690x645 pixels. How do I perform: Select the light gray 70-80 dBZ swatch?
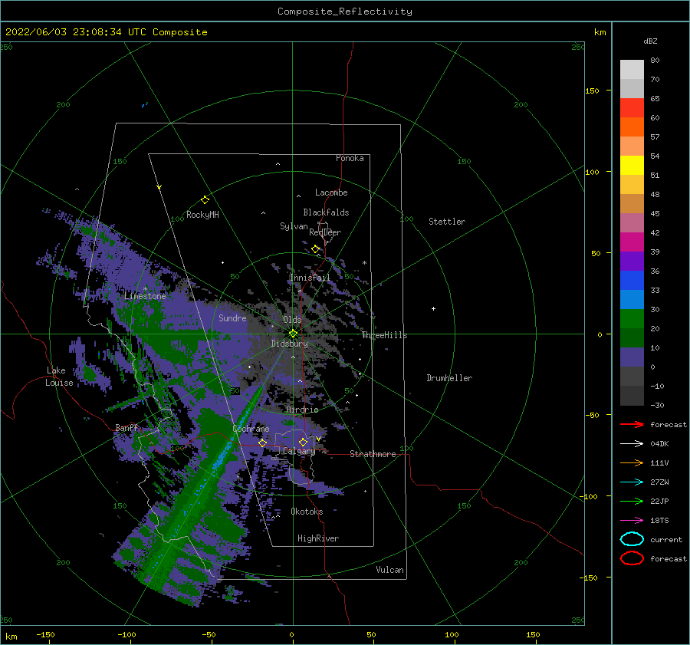[632, 70]
